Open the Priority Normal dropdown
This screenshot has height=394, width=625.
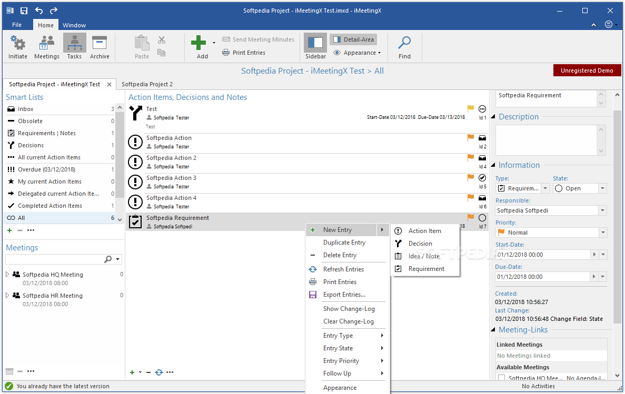coord(603,233)
